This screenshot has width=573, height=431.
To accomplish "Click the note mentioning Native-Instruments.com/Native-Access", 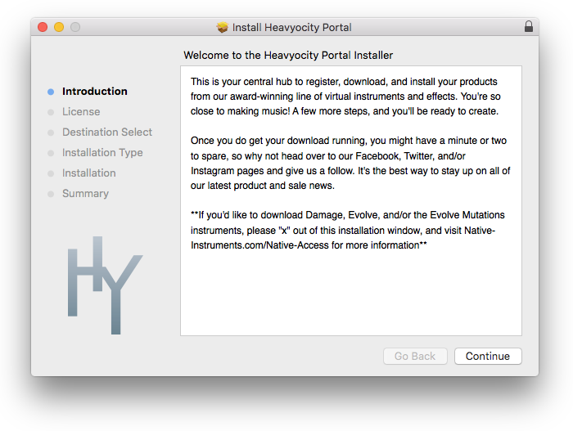I will point(347,230).
